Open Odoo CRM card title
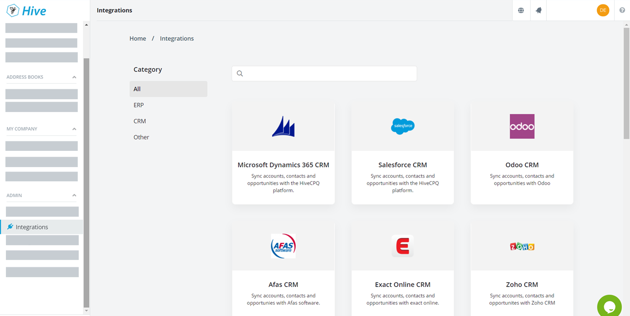Screen dimensions: 630x316 pyautogui.click(x=522, y=165)
